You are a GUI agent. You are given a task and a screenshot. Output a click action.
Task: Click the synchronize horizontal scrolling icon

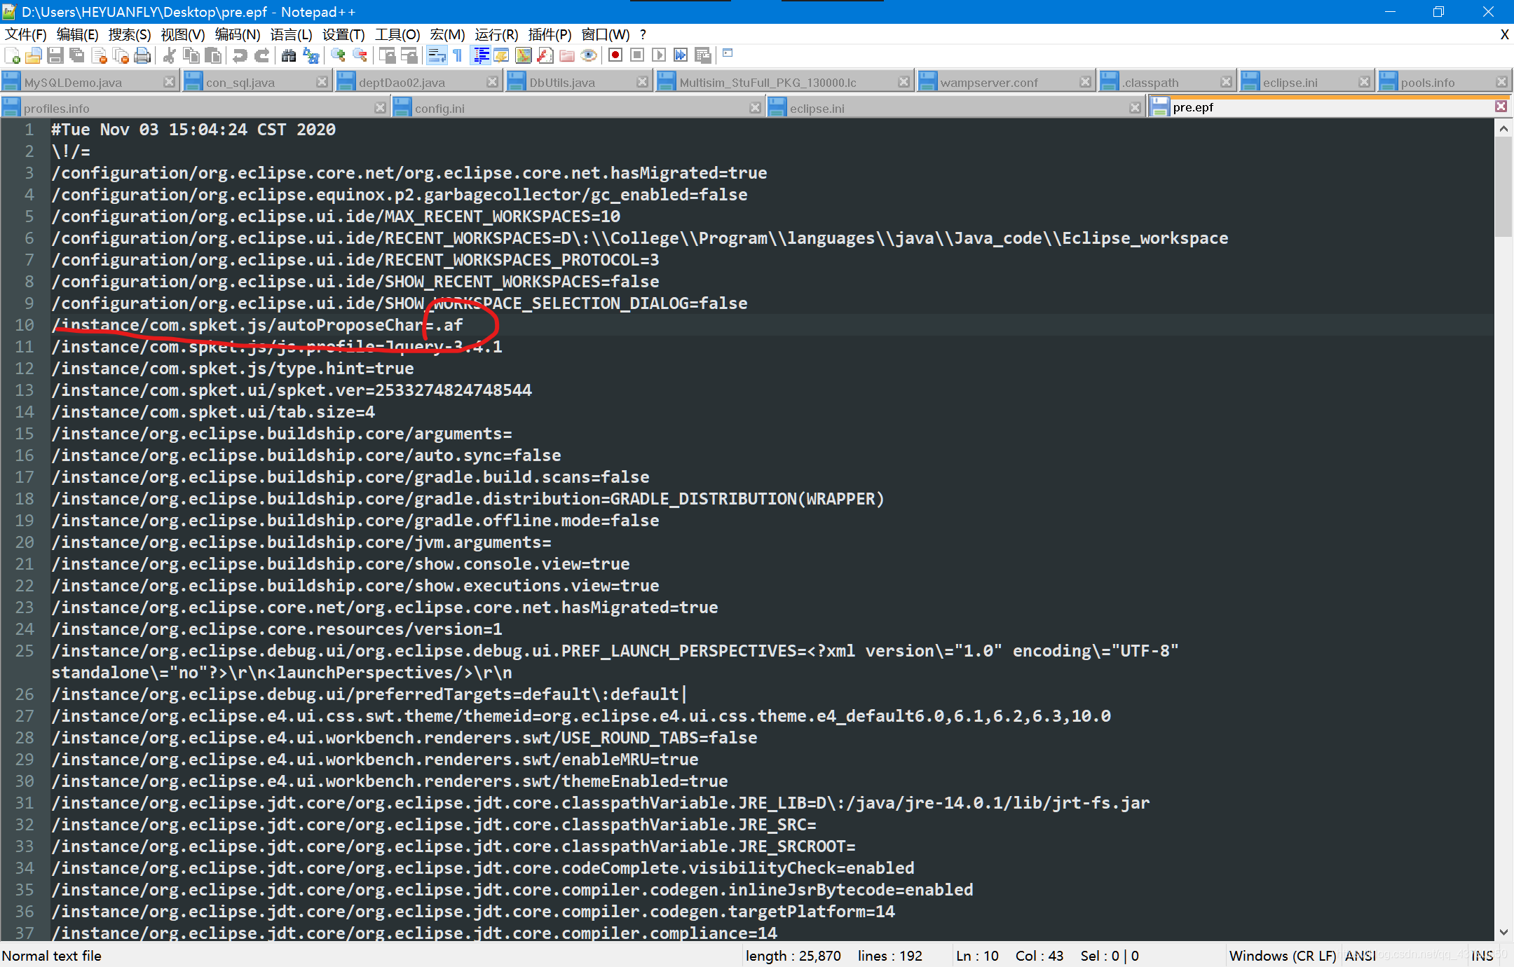(x=409, y=56)
